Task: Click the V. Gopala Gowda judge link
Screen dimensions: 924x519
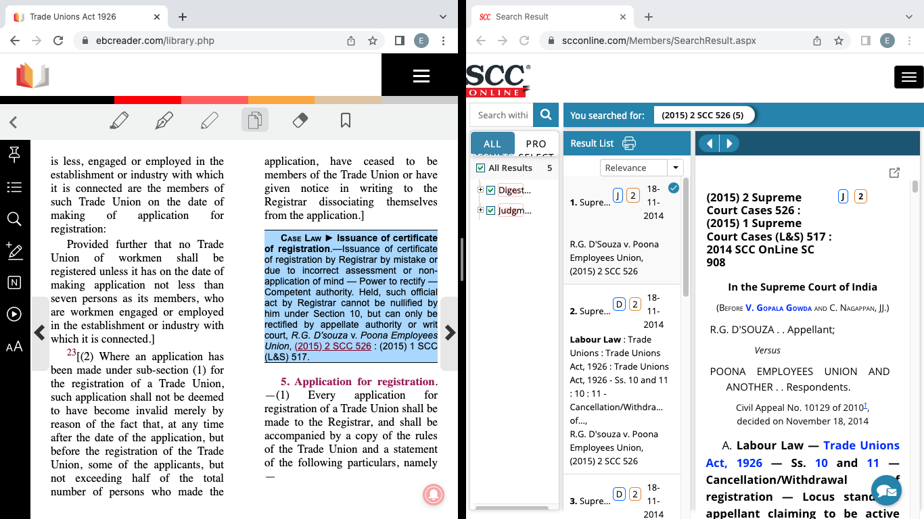Action: pyautogui.click(x=779, y=308)
